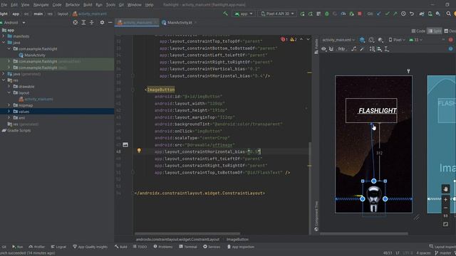Image resolution: width=456 pixels, height=256 pixels.
Task: Click the red Stop button icon
Action: [360, 14]
